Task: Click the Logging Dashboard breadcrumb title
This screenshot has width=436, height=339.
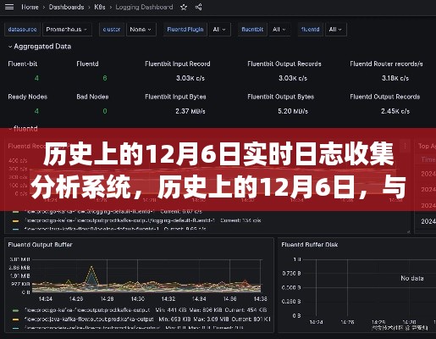Action: 144,7
